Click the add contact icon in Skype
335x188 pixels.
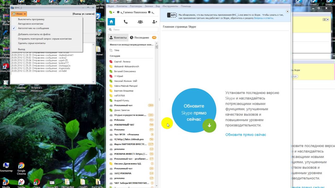[x=155, y=22]
